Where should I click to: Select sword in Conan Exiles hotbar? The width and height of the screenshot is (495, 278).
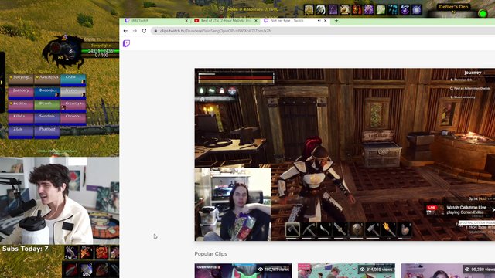[340, 229]
